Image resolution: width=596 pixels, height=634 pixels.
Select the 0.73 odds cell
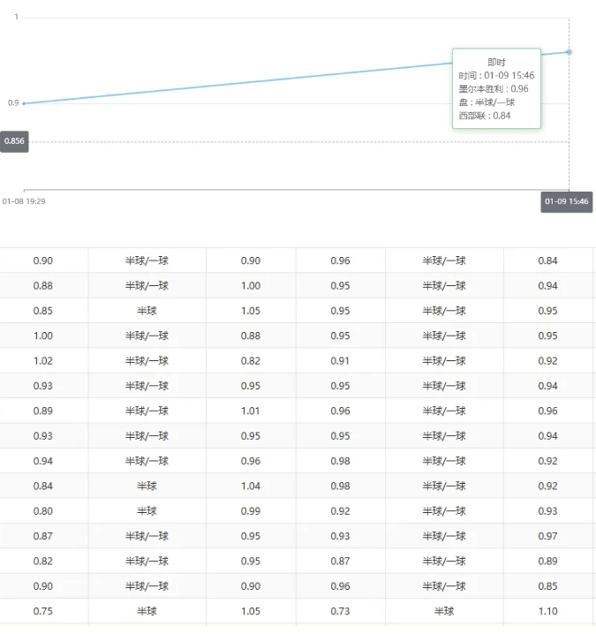340,611
